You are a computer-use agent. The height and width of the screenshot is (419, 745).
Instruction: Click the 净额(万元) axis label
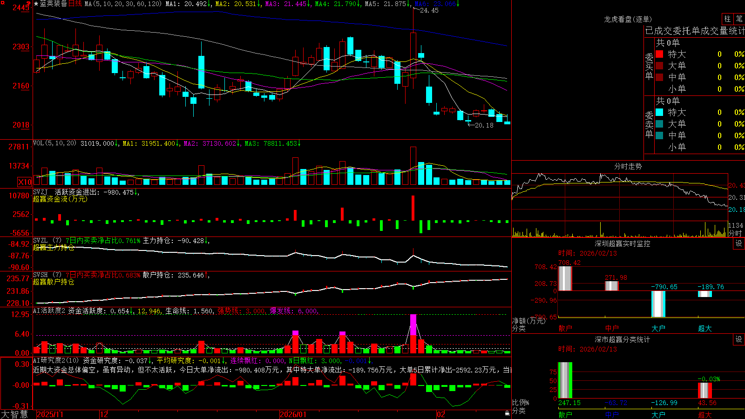528,321
